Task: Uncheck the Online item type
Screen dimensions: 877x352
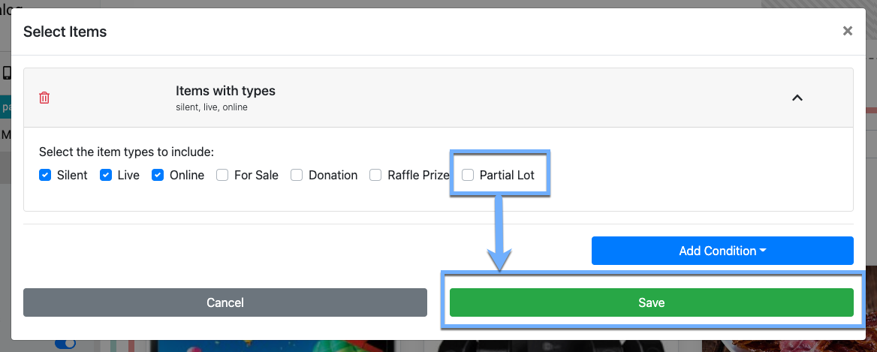Action: 158,175
